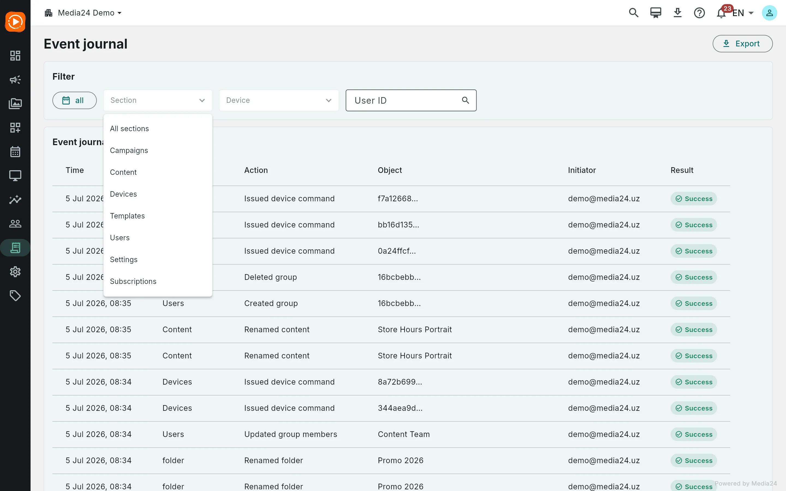Click the Media24 logo in sidebar
Screen dimensions: 786x491
click(x=15, y=22)
